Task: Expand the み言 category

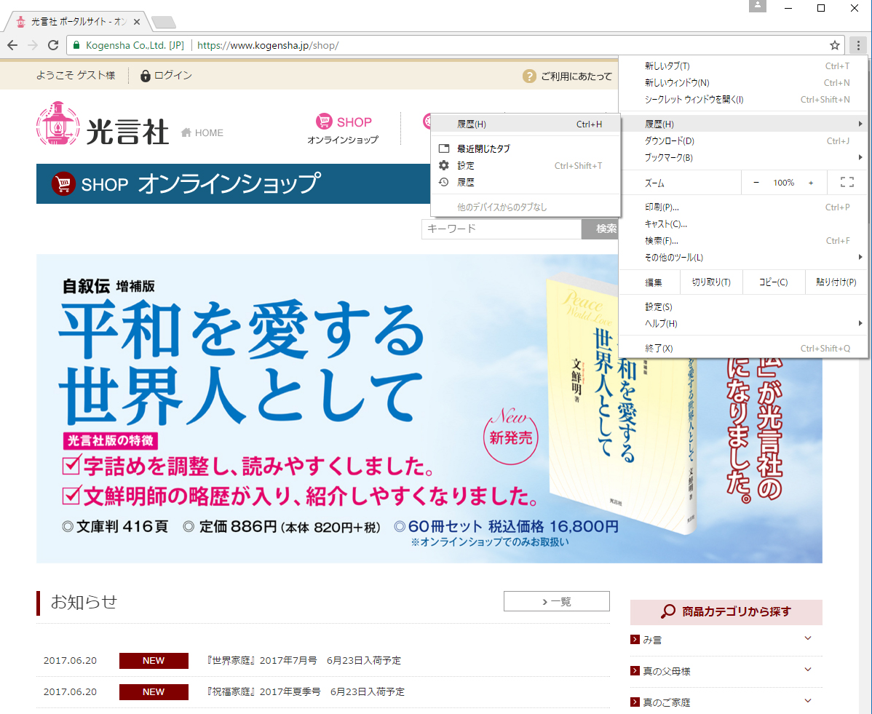Action: [808, 638]
